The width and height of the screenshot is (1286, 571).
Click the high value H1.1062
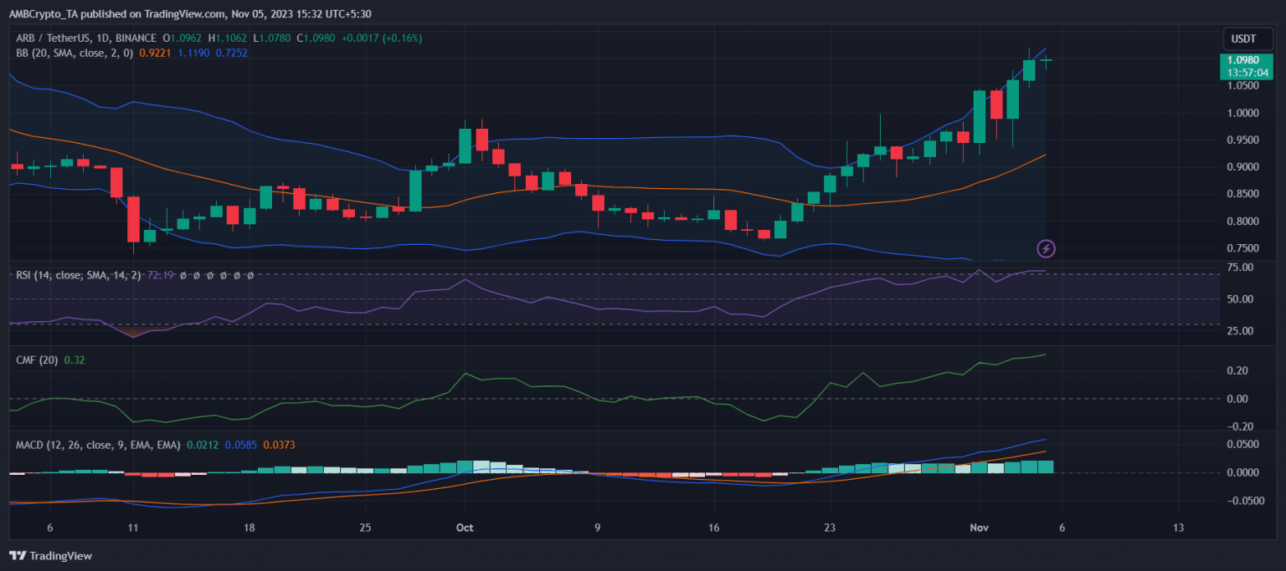click(x=229, y=38)
